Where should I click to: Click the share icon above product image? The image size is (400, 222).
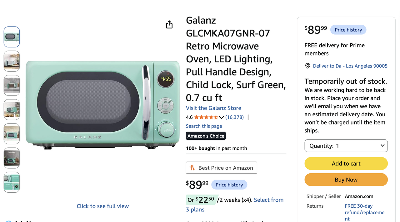[x=169, y=25]
